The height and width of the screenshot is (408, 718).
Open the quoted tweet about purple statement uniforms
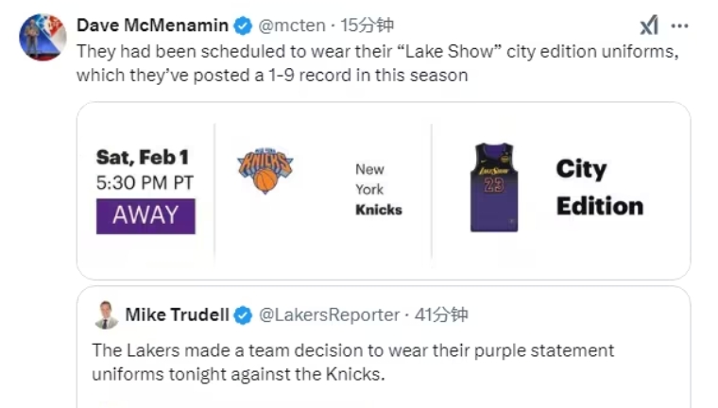(352, 362)
